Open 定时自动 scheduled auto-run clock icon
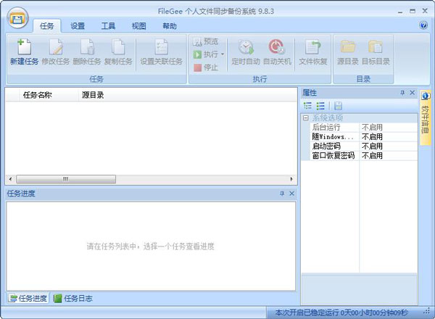The height and width of the screenshot is (319, 435). (x=245, y=48)
